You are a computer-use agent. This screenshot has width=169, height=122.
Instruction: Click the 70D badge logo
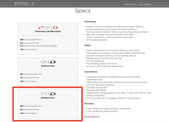(48, 94)
